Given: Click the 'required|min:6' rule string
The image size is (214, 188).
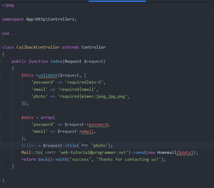Looking at the screenshot, I should click(x=84, y=82).
